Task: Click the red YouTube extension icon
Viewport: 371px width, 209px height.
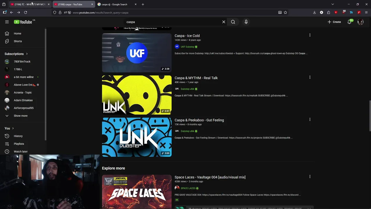Action: pos(336,12)
